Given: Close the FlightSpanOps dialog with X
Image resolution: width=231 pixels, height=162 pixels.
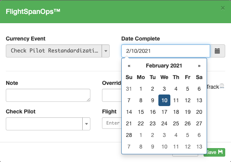Looking at the screenshot, I should click(223, 8).
